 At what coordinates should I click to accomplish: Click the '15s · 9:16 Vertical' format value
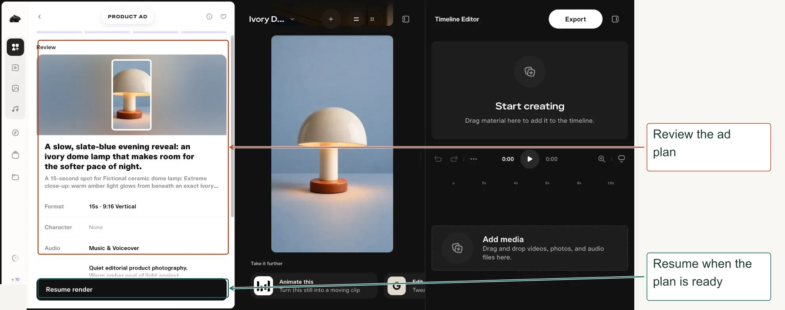click(113, 206)
